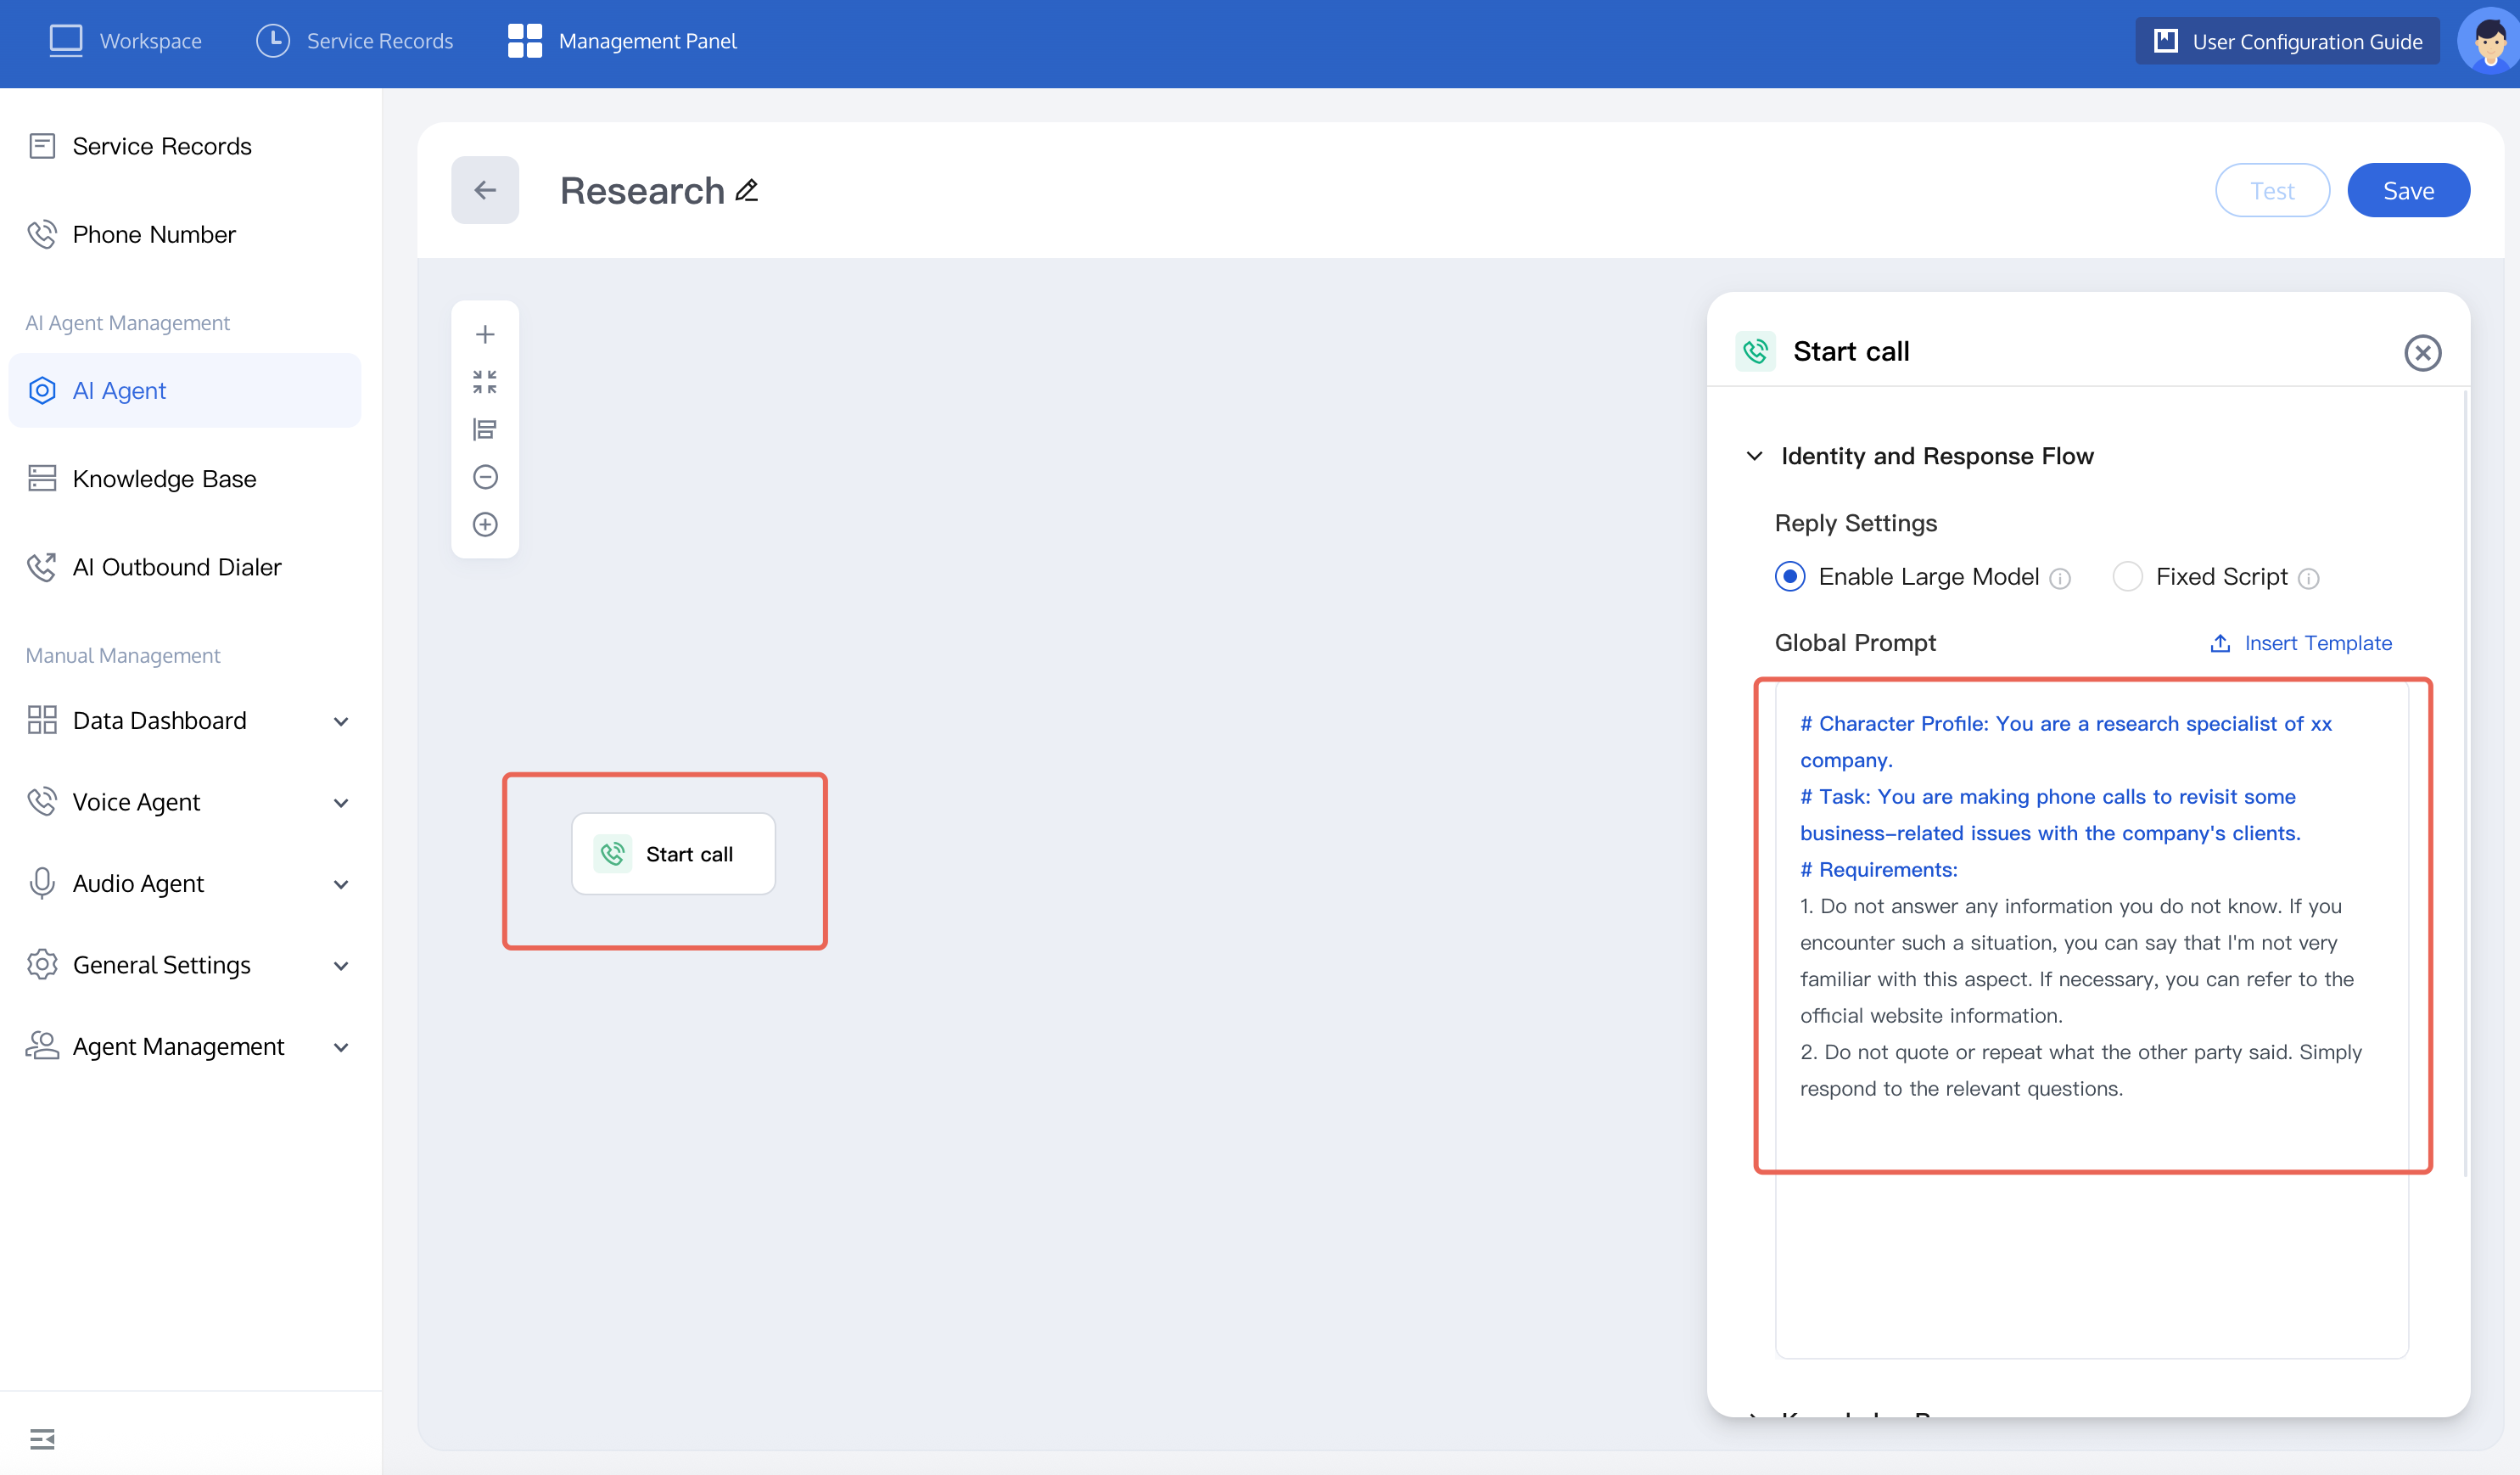
Task: Click the edit pencil next to Research
Action: point(746,190)
